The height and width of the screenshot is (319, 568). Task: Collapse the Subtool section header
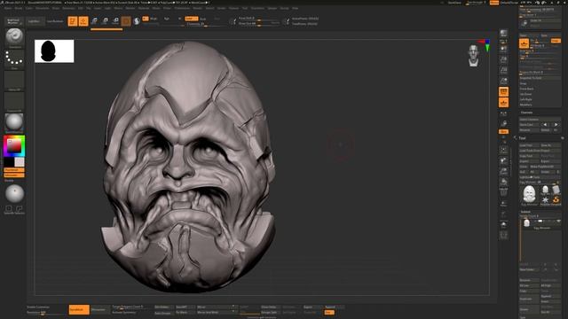pyautogui.click(x=525, y=212)
